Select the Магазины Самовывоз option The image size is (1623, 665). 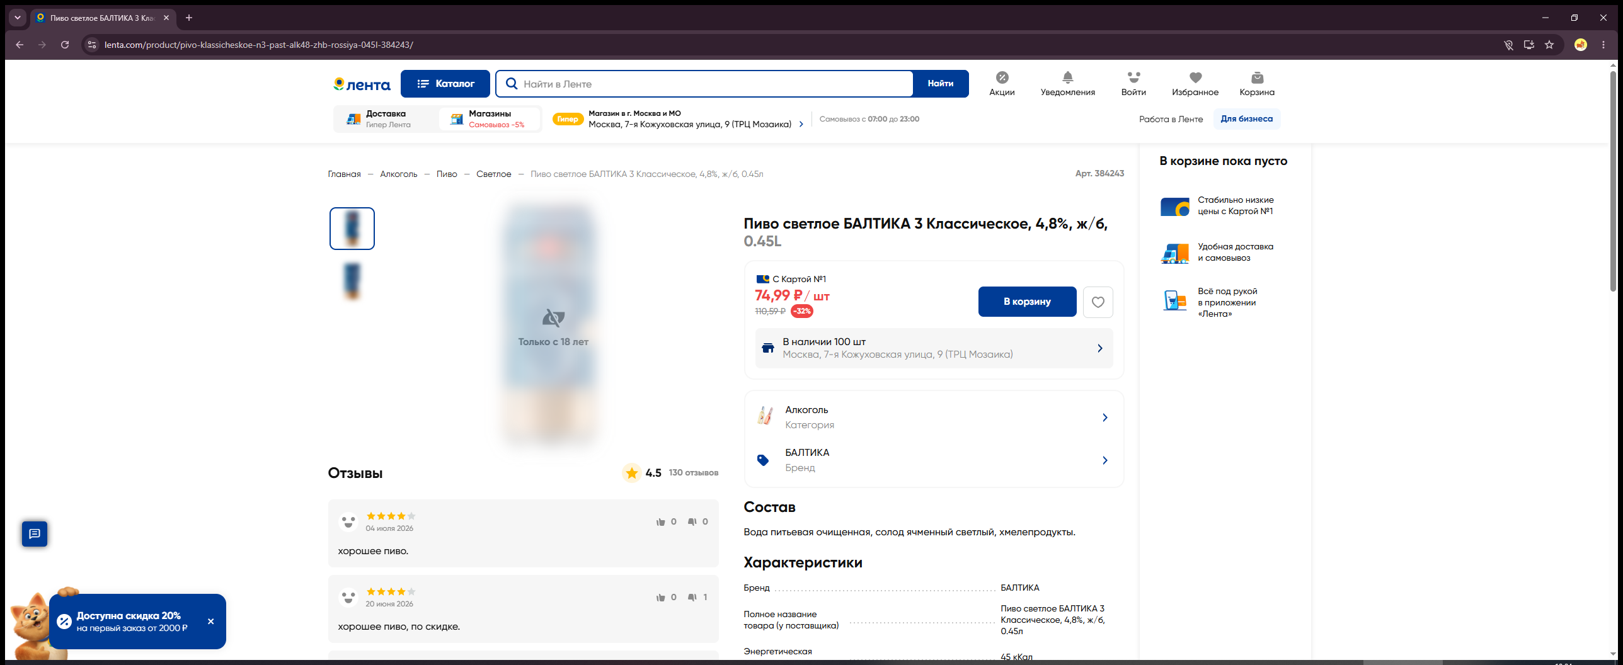[490, 119]
